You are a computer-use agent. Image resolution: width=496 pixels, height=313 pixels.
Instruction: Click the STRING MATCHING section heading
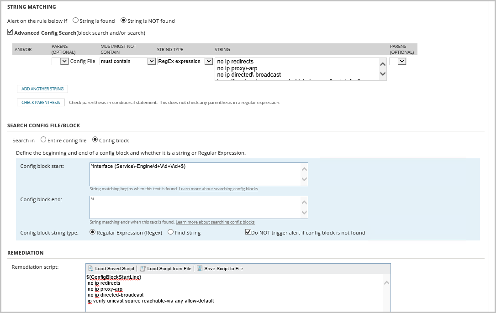click(x=32, y=7)
